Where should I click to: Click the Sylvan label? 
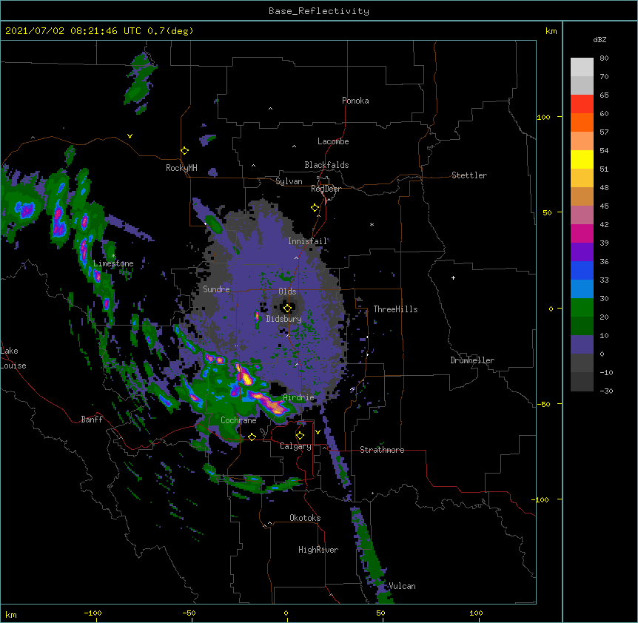click(289, 181)
